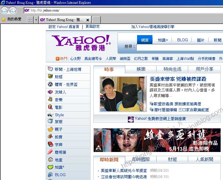Select the BLOG search tab

point(182,40)
